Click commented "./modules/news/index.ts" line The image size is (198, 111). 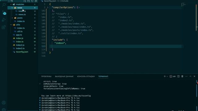point(72,27)
